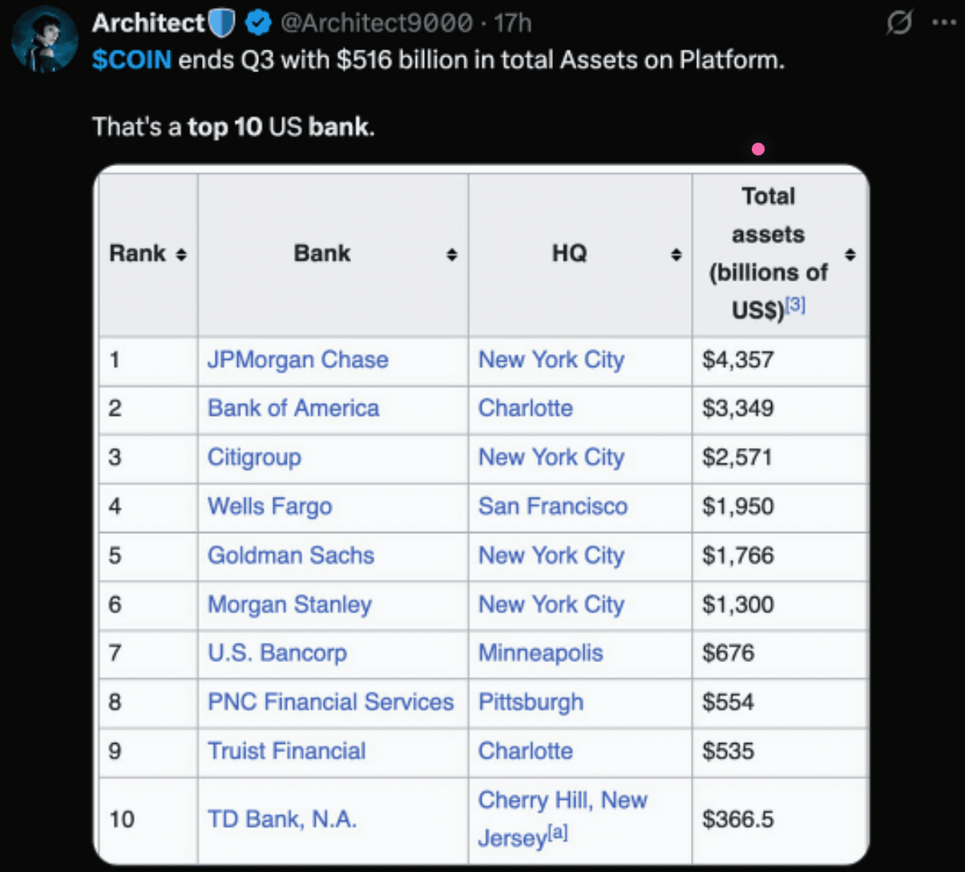The height and width of the screenshot is (872, 965).
Task: Open the JPMorgan Chase link
Action: (x=297, y=360)
